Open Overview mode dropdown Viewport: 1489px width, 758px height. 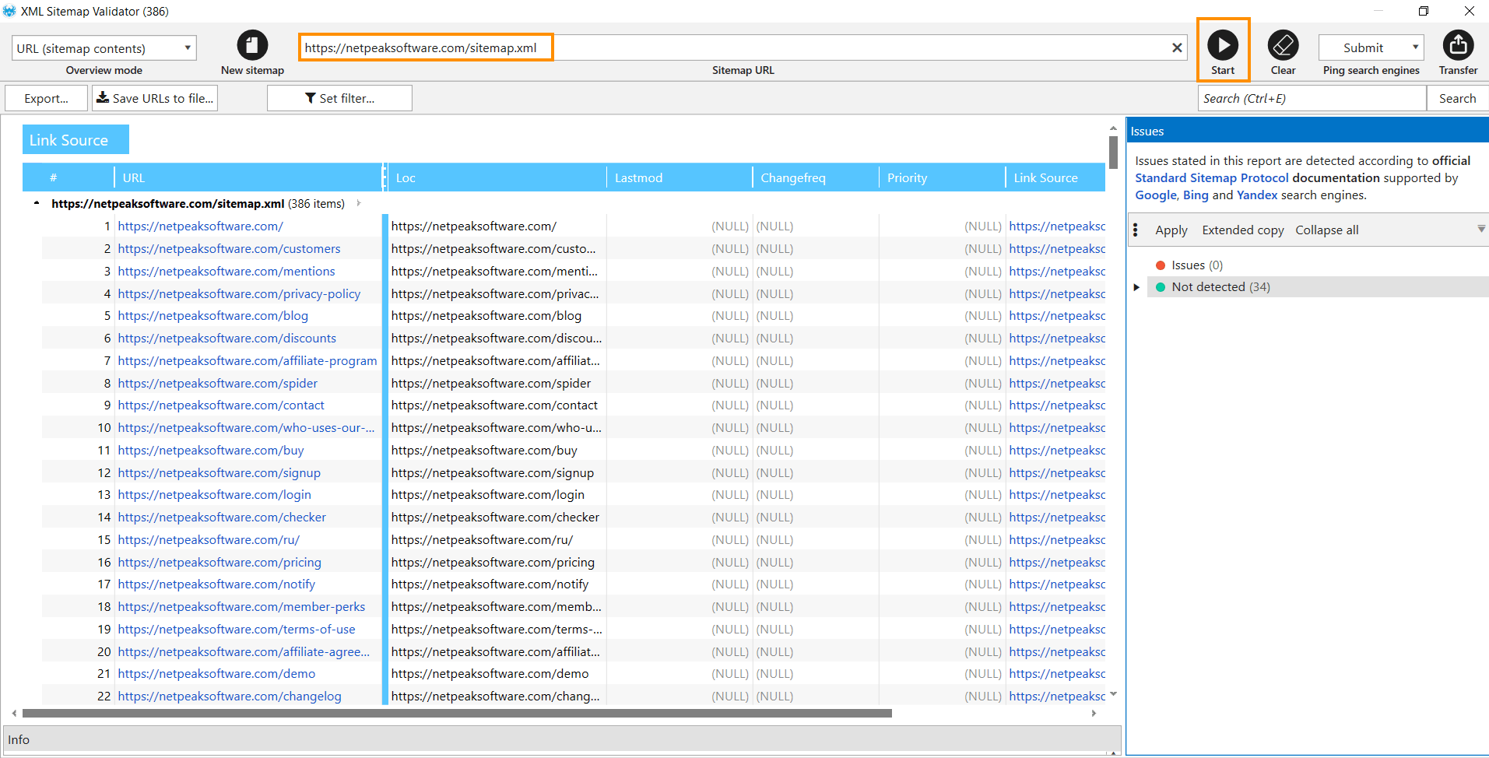point(104,47)
